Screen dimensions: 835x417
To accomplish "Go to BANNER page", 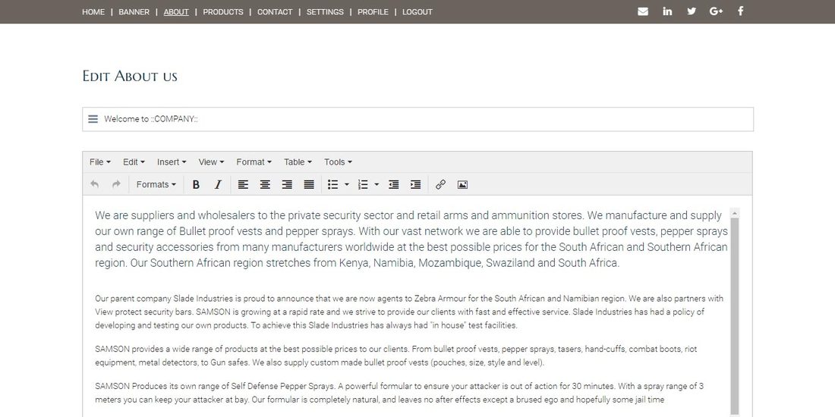I will coord(134,11).
